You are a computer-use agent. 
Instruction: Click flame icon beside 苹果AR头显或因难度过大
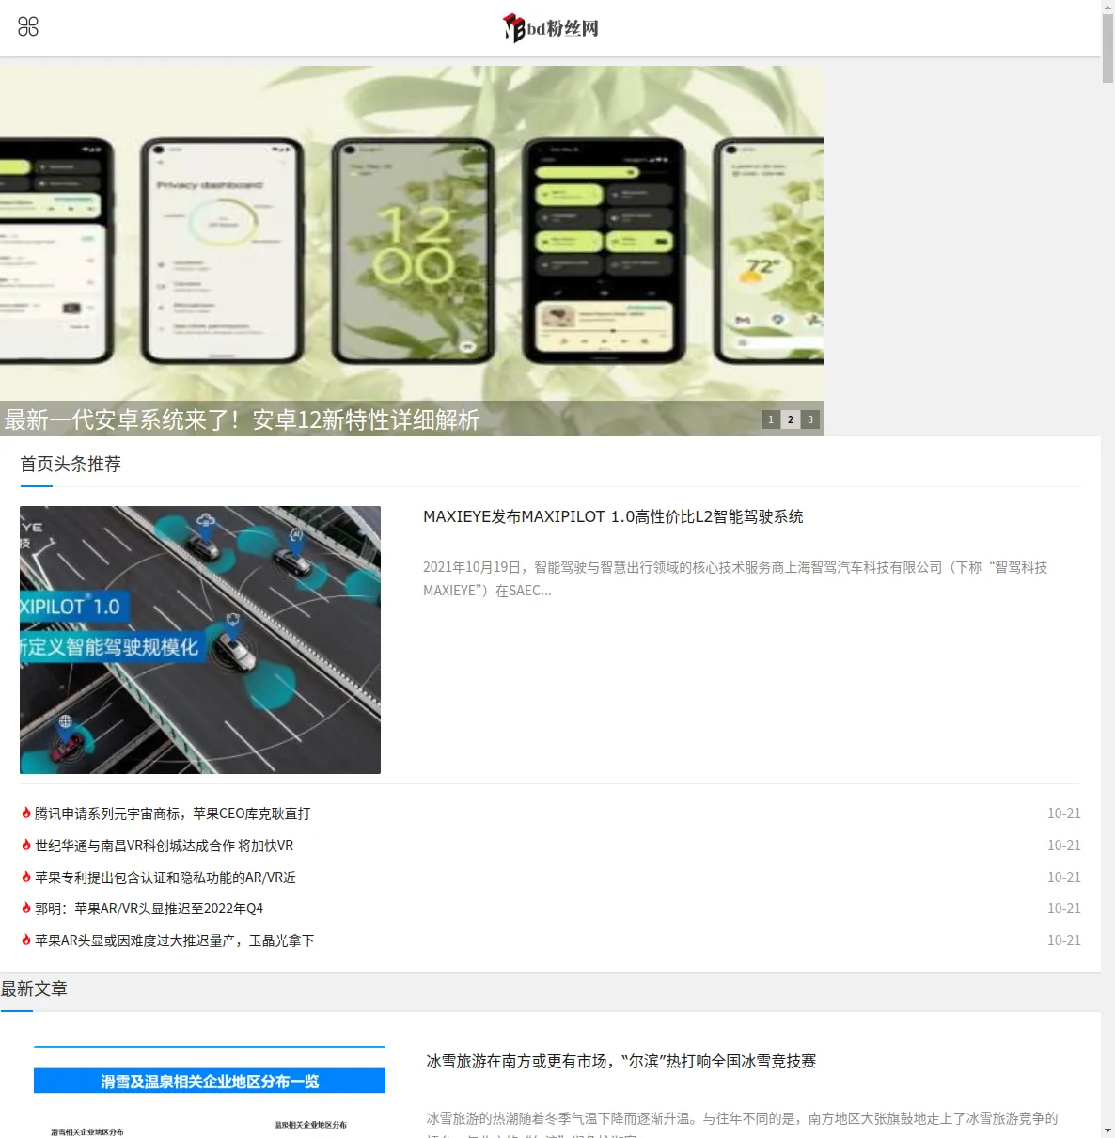pyautogui.click(x=26, y=940)
